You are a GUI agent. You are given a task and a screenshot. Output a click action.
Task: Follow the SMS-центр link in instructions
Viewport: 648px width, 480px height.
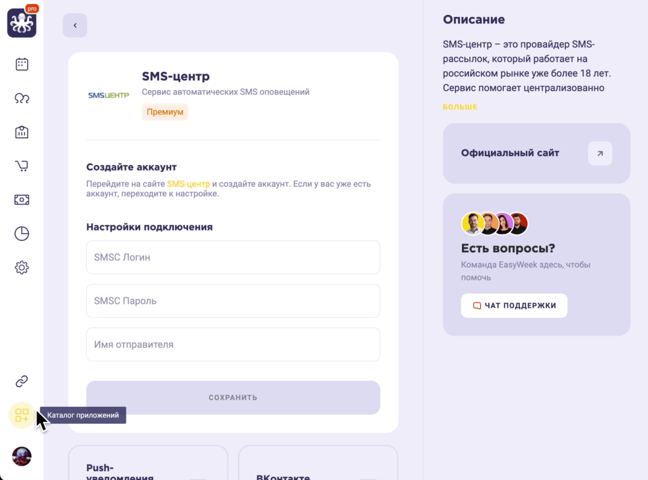(189, 184)
